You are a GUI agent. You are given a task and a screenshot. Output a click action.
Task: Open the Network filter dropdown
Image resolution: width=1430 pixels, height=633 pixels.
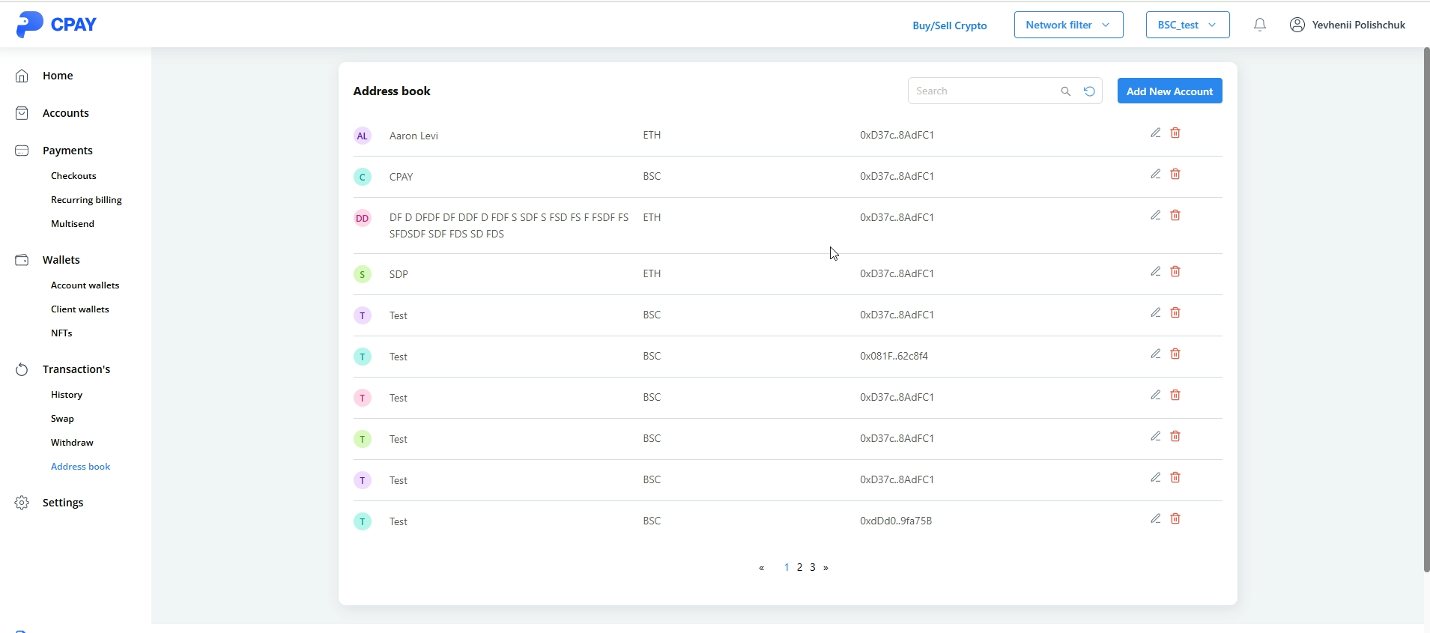(1068, 25)
